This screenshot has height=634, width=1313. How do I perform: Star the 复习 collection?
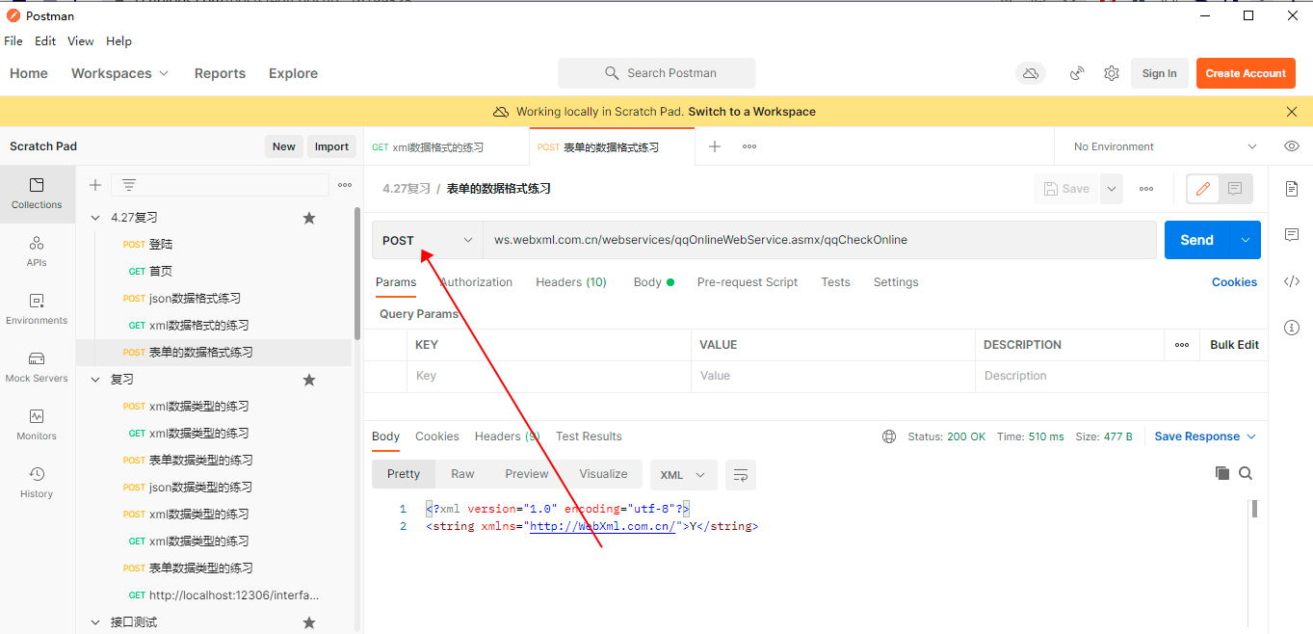(309, 380)
